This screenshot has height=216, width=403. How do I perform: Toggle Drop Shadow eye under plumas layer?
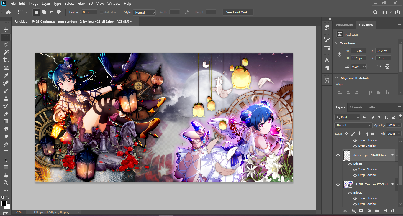point(355,175)
